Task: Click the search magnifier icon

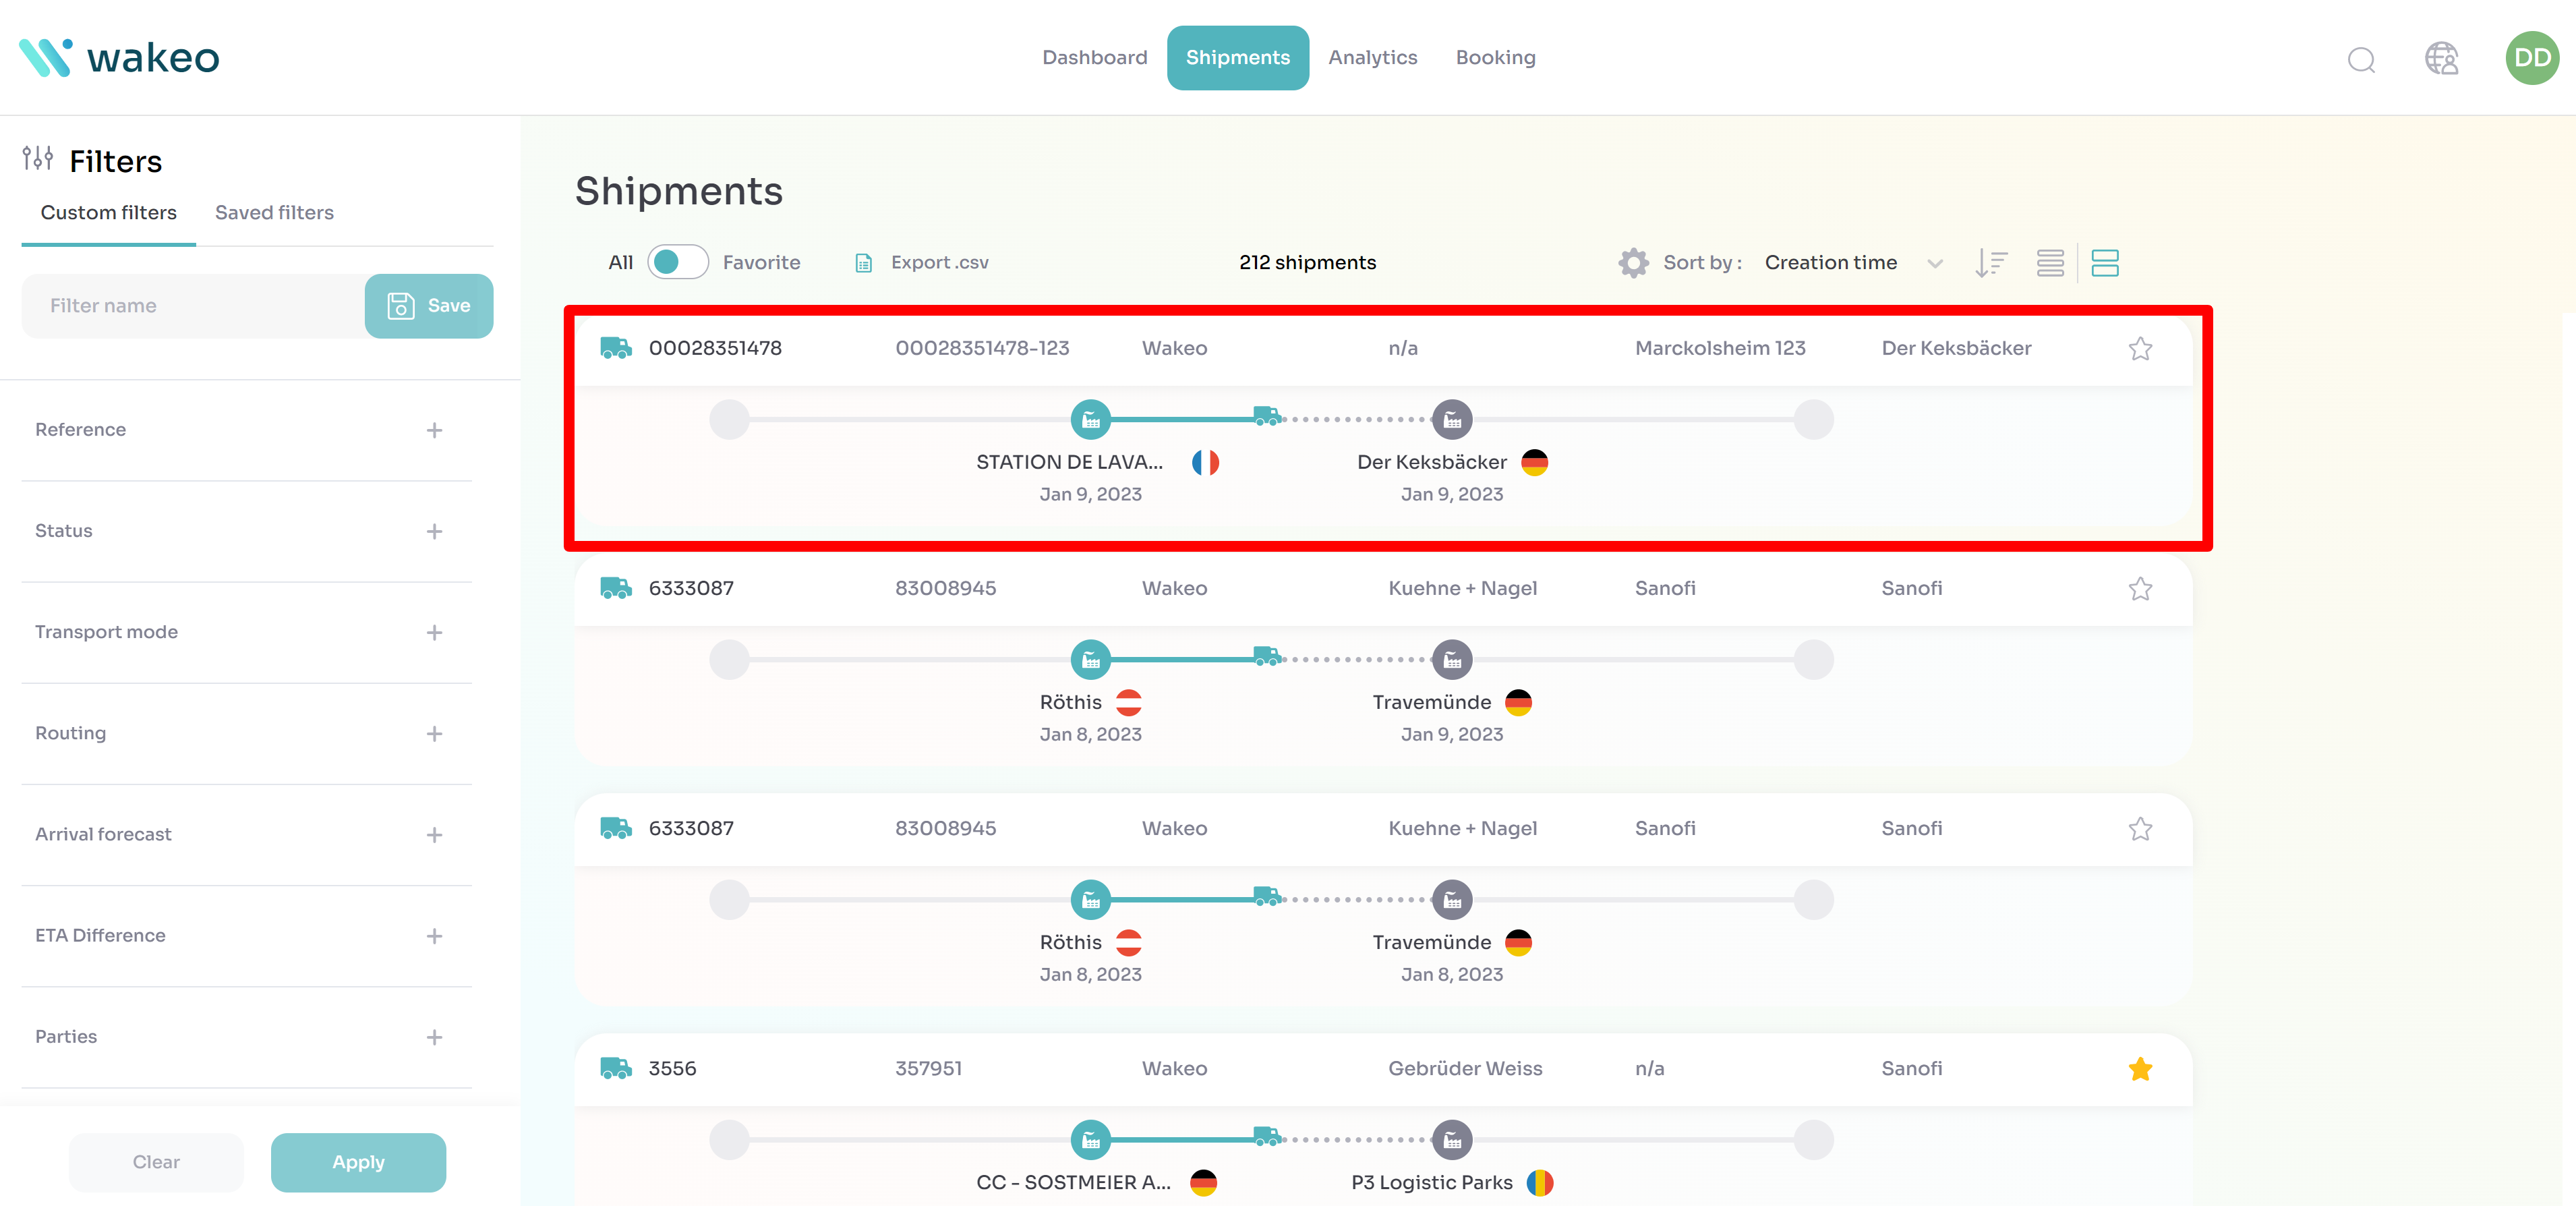Action: (x=2361, y=59)
